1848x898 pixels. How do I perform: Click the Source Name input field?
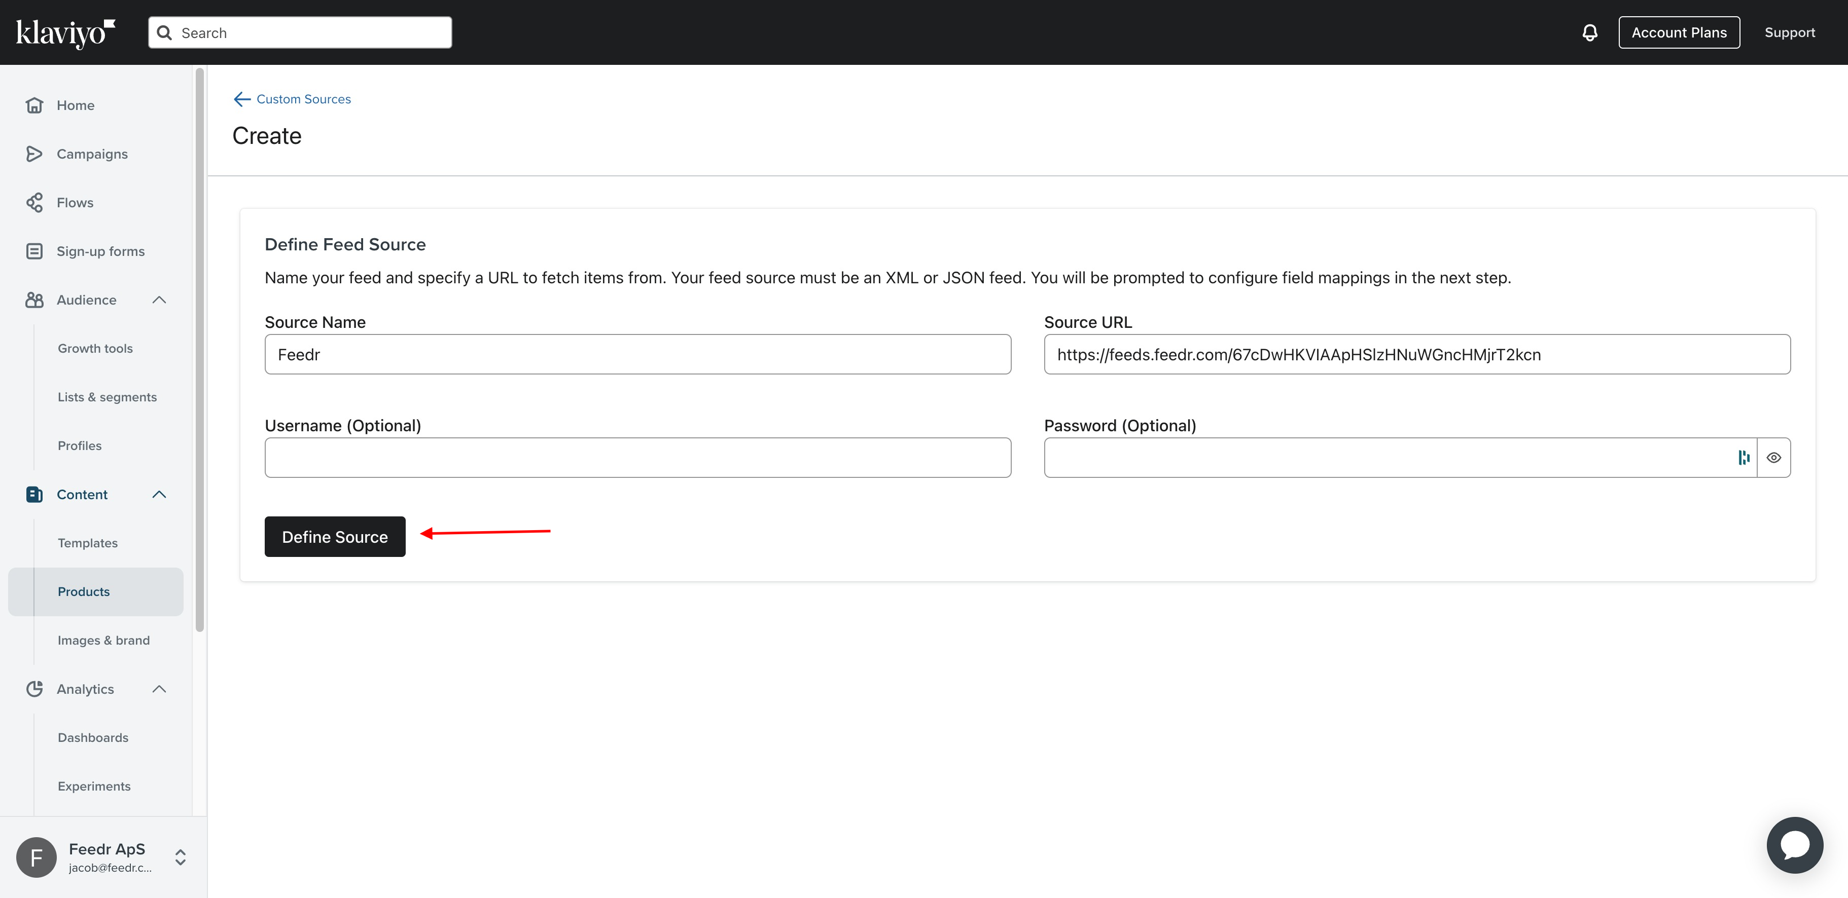tap(637, 354)
